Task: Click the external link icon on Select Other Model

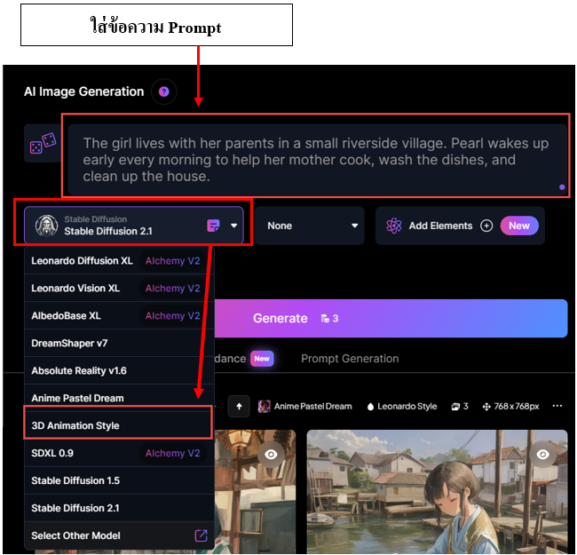Action: click(x=201, y=535)
